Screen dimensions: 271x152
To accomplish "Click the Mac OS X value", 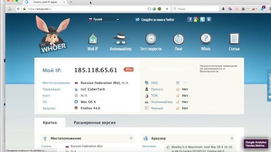I will pyautogui.click(x=88, y=102).
